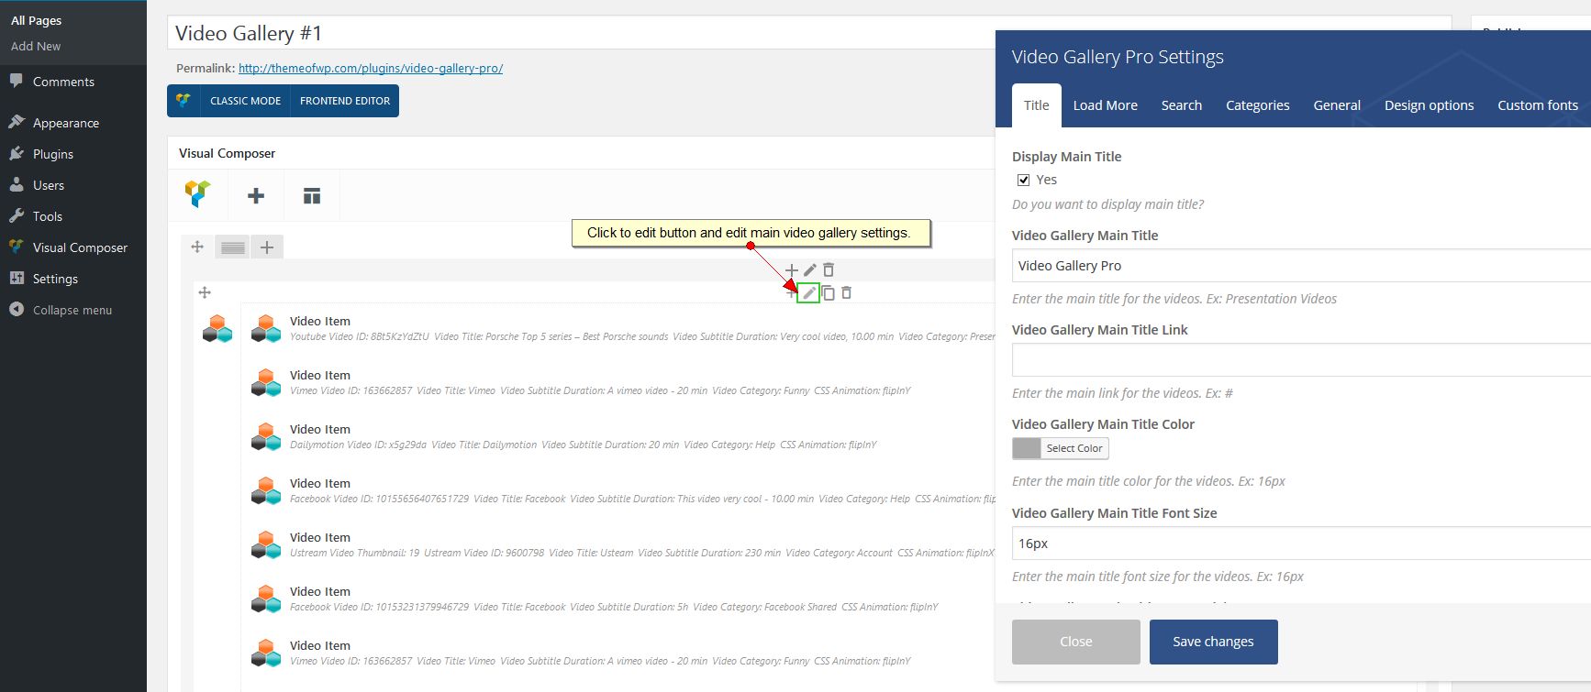This screenshot has width=1591, height=692.
Task: Open the Users menu
Action: coord(49,185)
